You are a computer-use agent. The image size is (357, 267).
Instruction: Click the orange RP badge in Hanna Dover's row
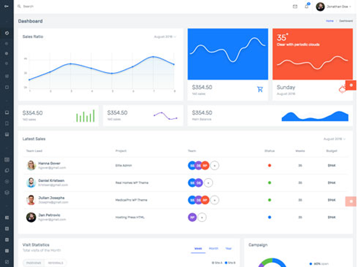pyautogui.click(x=205, y=166)
